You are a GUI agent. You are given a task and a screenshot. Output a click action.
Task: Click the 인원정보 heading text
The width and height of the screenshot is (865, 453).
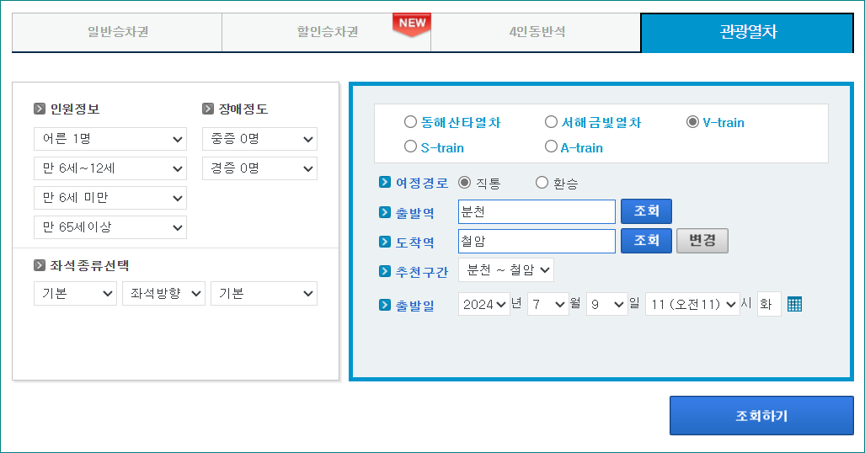click(x=75, y=109)
